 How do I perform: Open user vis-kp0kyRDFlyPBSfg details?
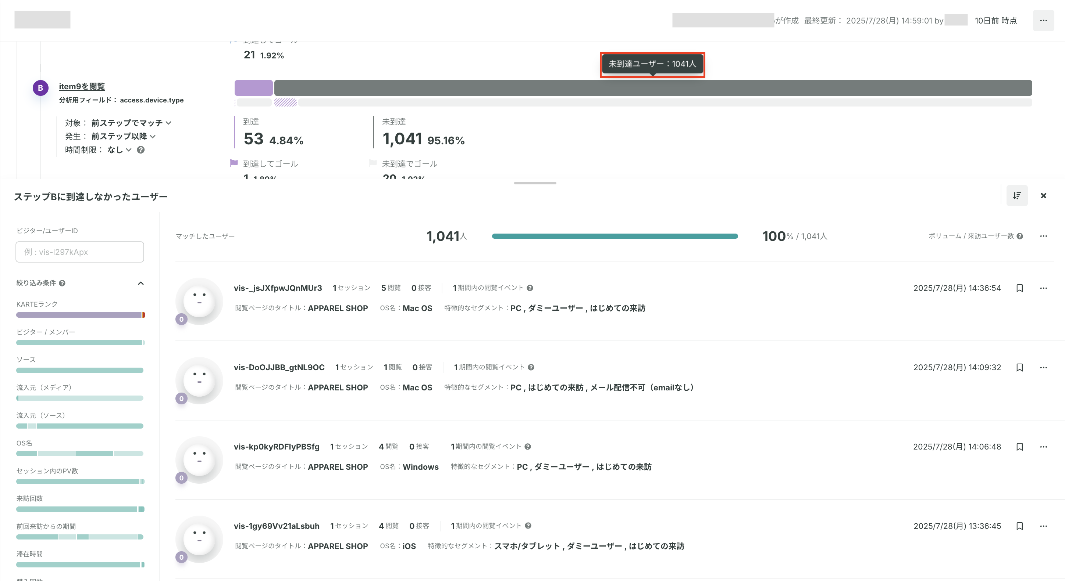pos(277,447)
